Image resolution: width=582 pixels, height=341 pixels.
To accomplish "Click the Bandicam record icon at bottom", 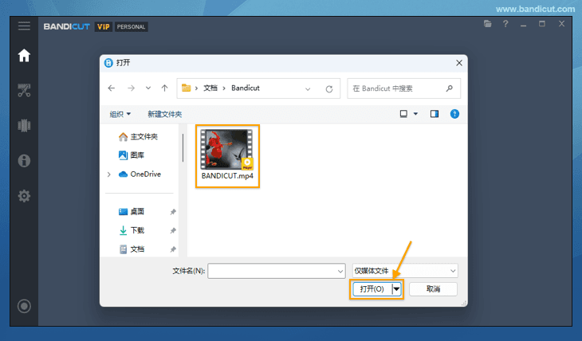I will pos(24,306).
